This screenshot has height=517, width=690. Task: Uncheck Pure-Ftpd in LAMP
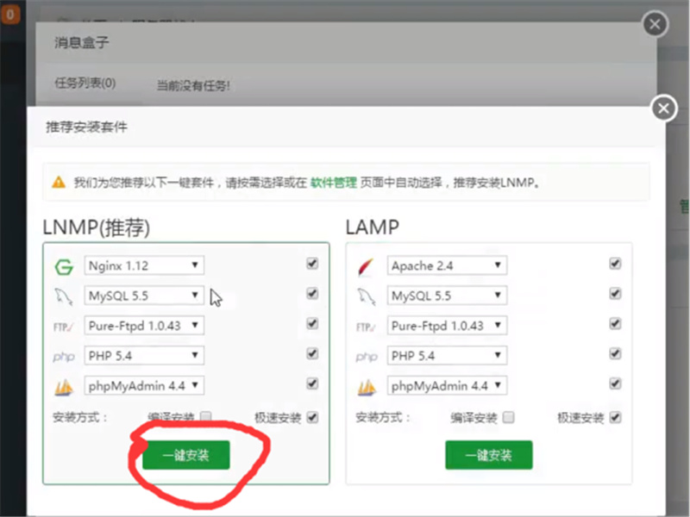tap(615, 324)
